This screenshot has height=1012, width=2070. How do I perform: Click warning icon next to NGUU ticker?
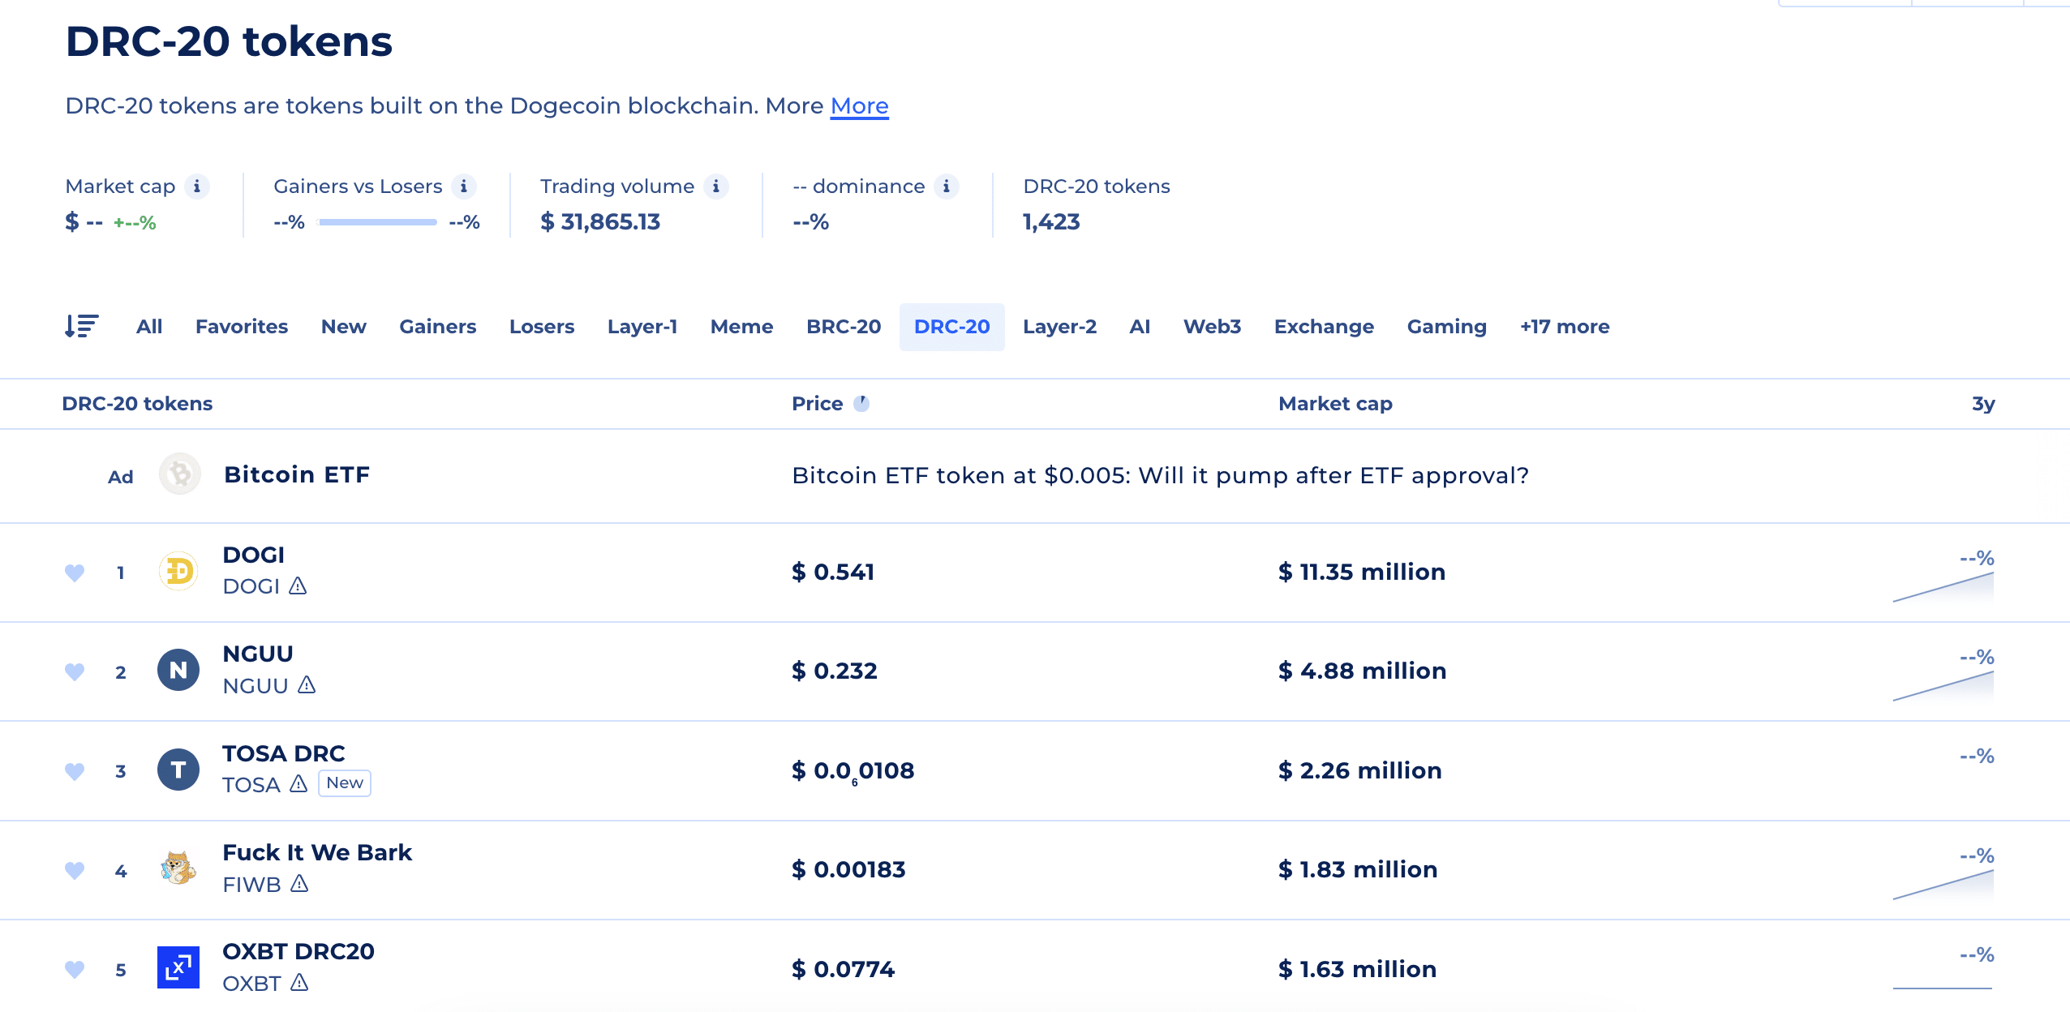click(307, 685)
